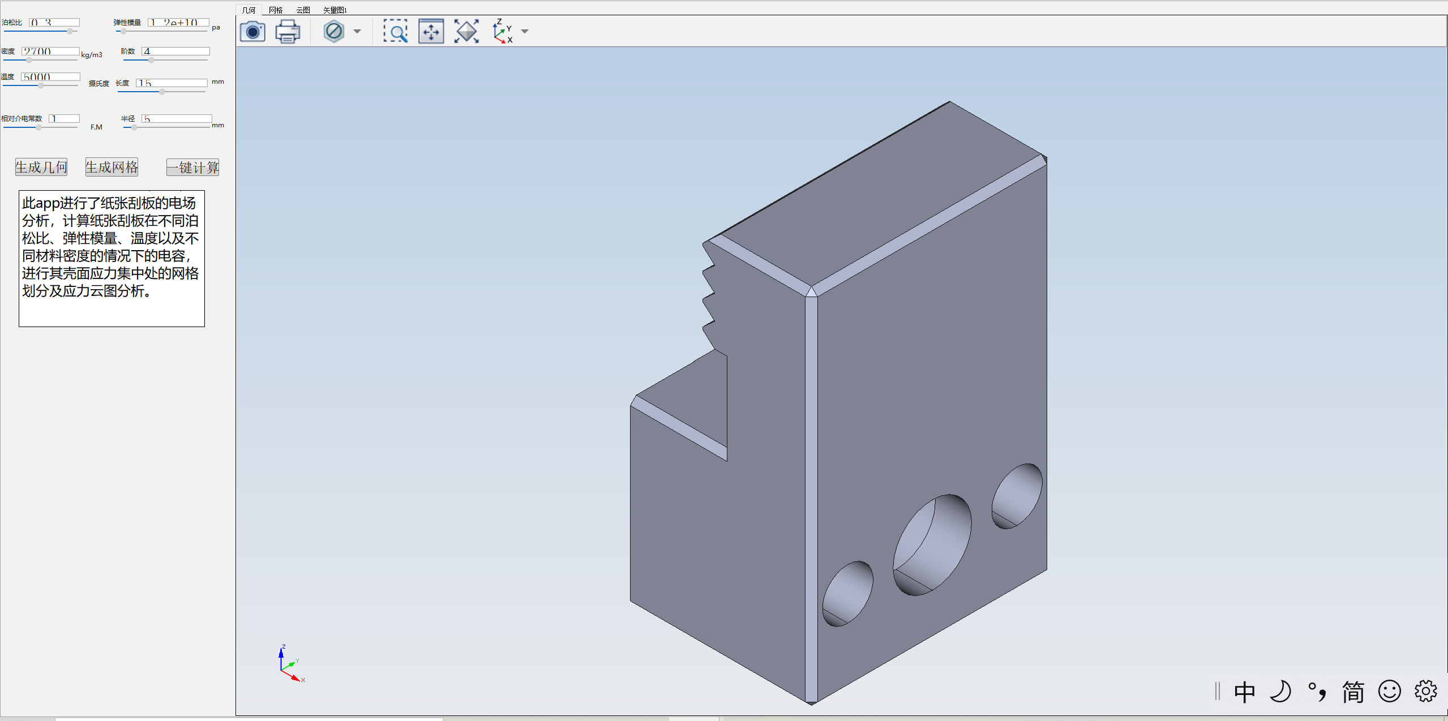Click the app description text box

(112, 259)
